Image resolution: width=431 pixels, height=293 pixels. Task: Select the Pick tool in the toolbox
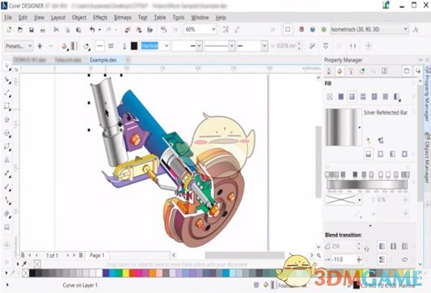(x=6, y=65)
